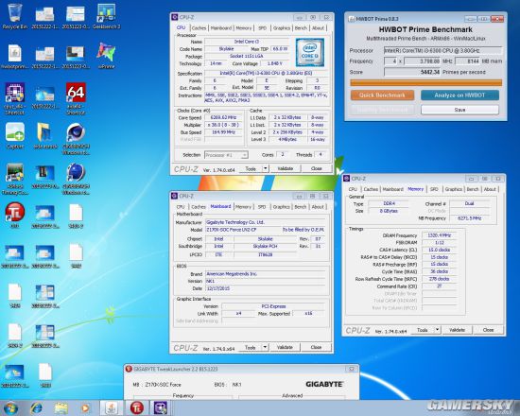Click Validate in the CPU-Z CPU window

click(285, 168)
